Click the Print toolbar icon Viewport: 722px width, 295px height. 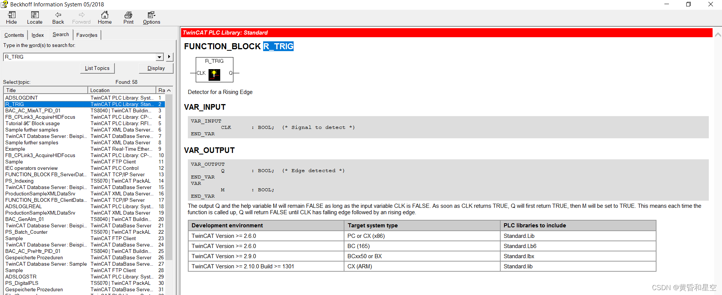click(x=128, y=17)
